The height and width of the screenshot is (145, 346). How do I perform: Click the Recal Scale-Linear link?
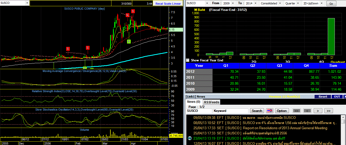168,4
